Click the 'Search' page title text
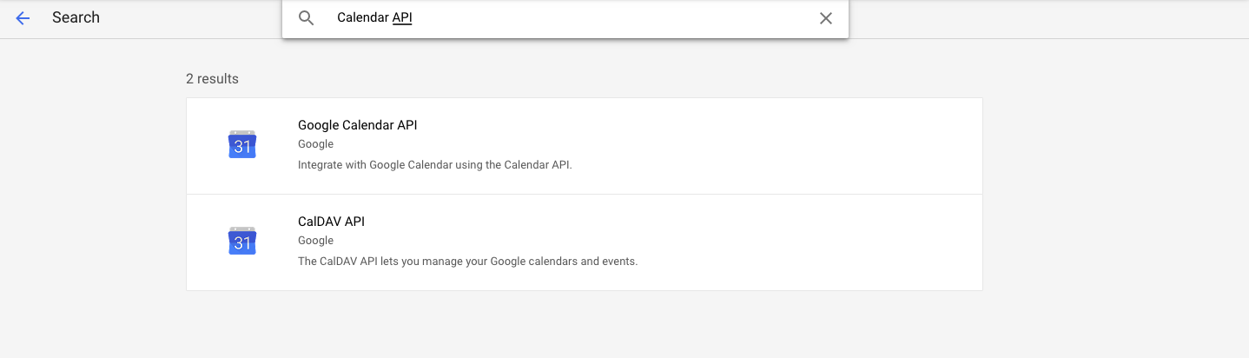This screenshot has height=358, width=1249. [76, 17]
